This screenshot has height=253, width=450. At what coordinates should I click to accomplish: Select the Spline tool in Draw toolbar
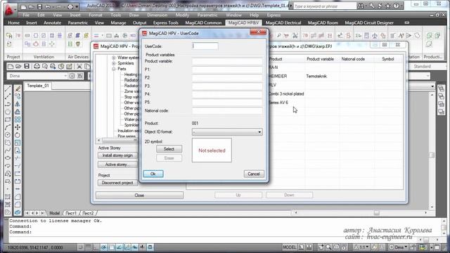(8, 150)
